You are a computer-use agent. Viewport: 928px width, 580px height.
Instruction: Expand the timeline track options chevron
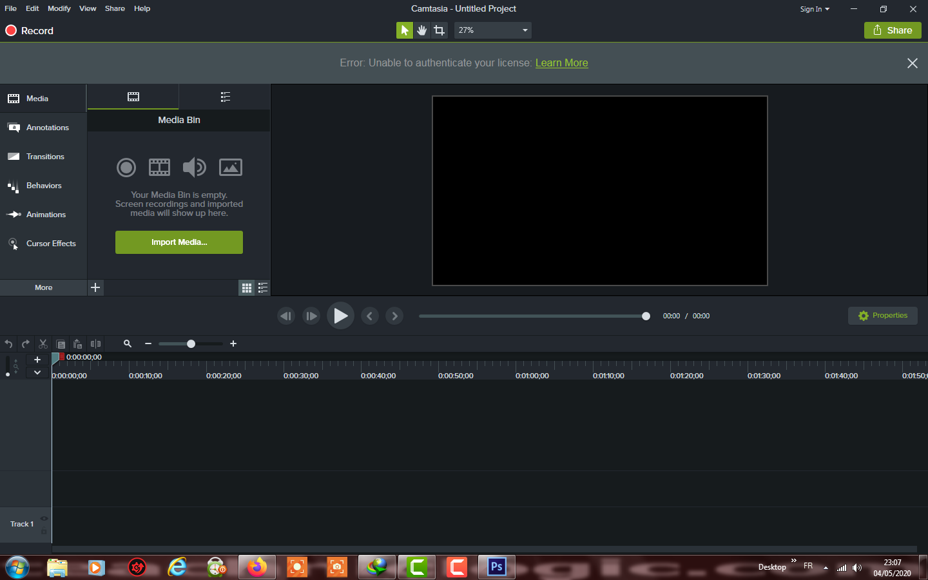coord(37,372)
